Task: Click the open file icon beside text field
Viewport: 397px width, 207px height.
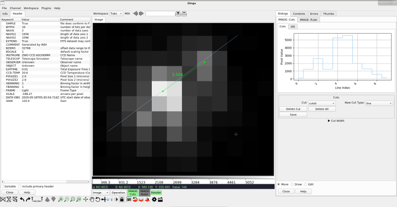Action: 178,13
